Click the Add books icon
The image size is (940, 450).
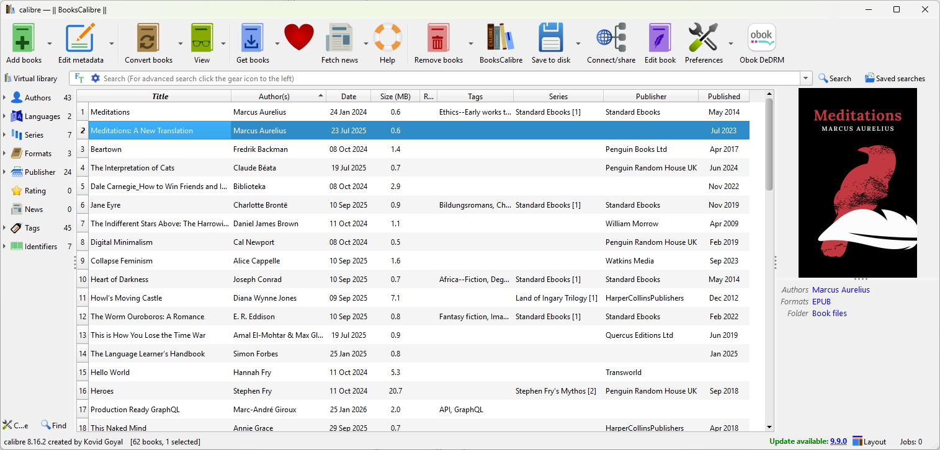(24, 38)
